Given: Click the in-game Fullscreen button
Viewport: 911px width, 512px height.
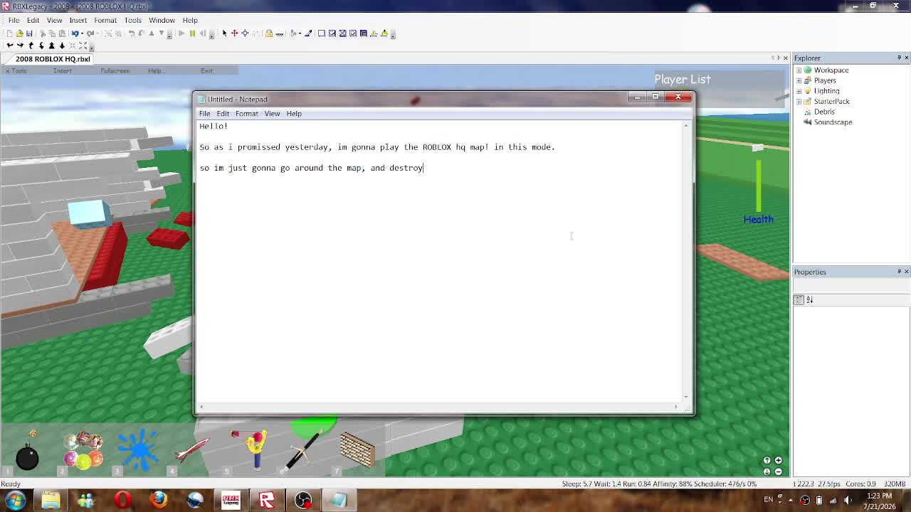Looking at the screenshot, I should coord(115,70).
